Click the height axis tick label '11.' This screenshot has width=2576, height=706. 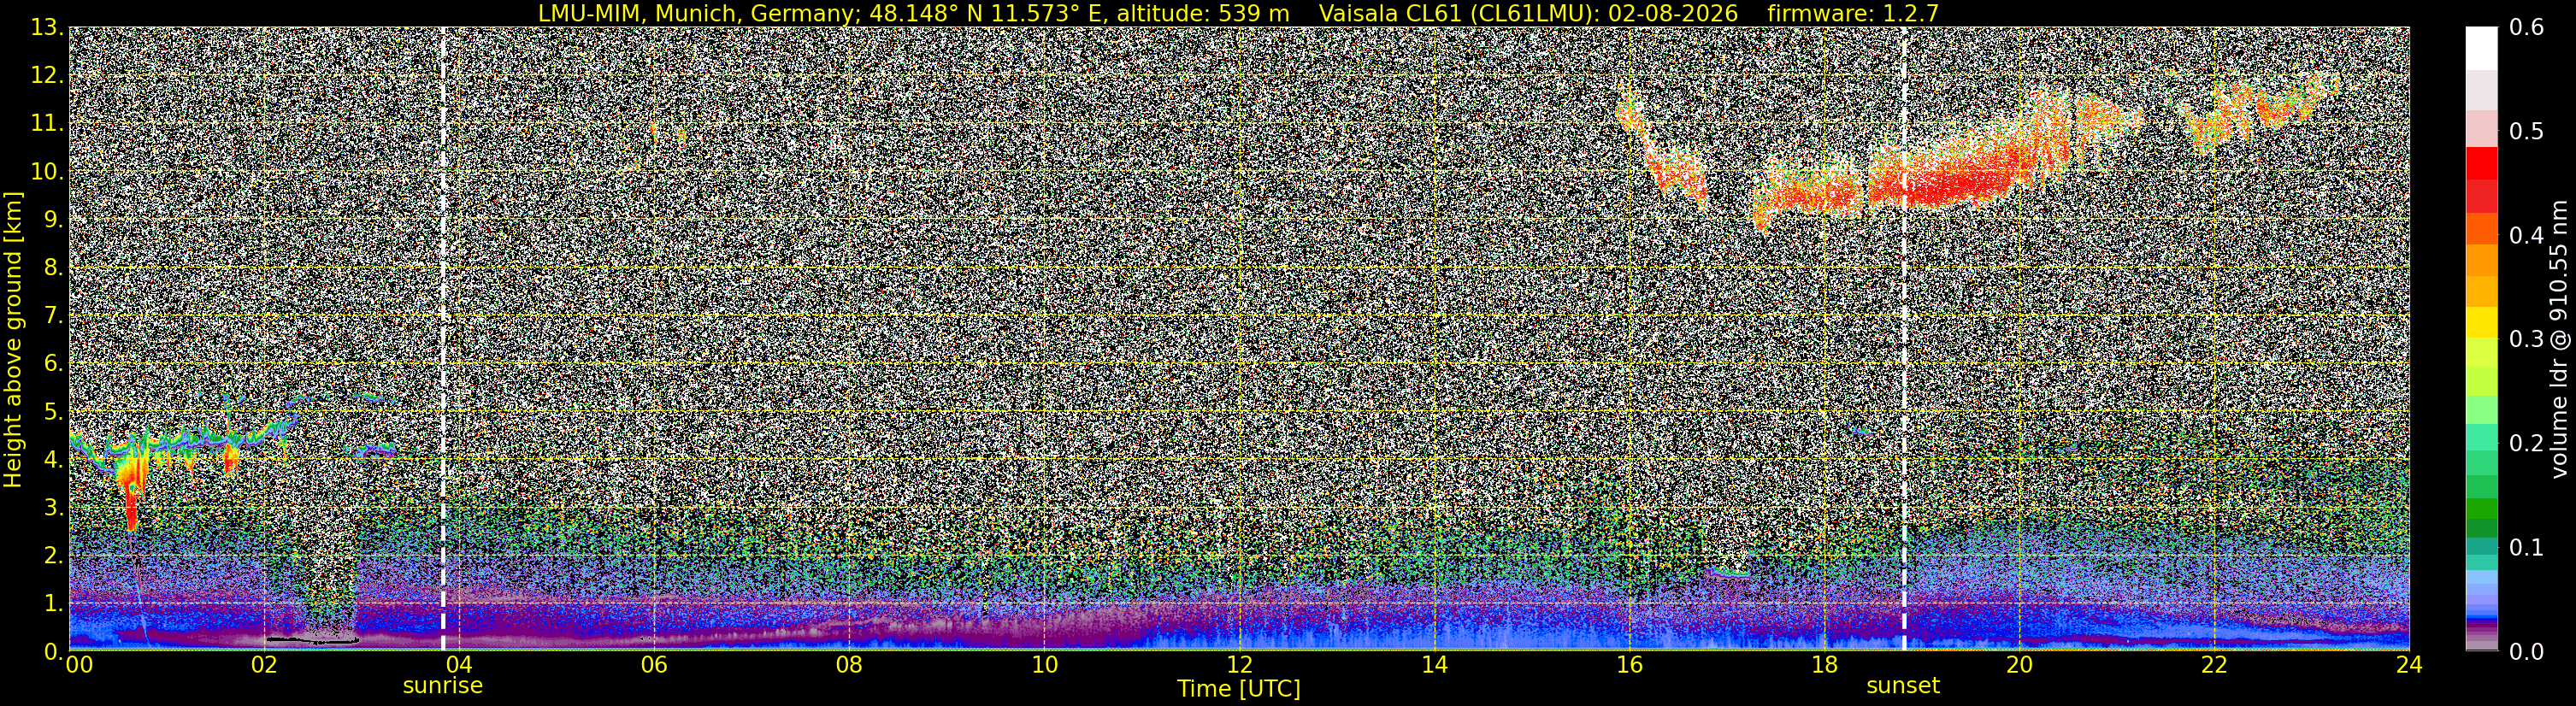46,123
